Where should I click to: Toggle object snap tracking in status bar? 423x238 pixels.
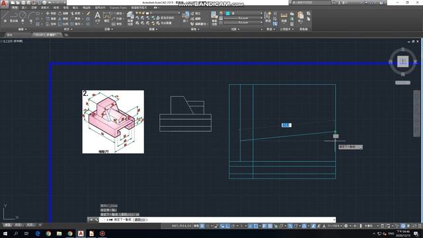point(250,226)
